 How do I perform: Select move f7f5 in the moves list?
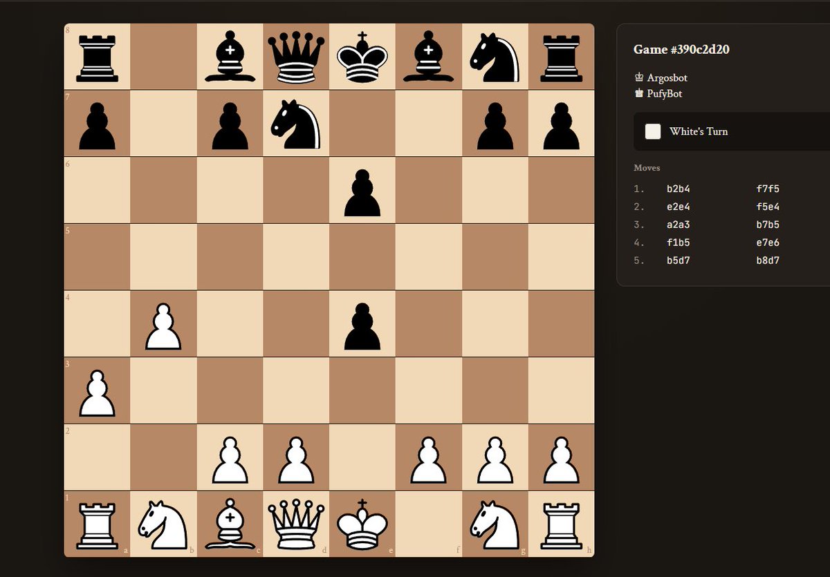pyautogui.click(x=767, y=188)
